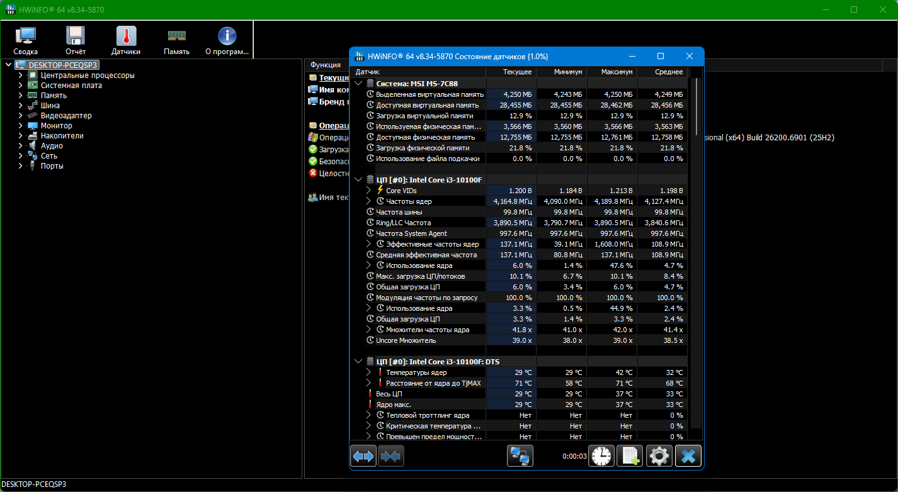This screenshot has height=492, width=898.
Task: Open the Сводка summary toolbar icon
Action: (26, 41)
